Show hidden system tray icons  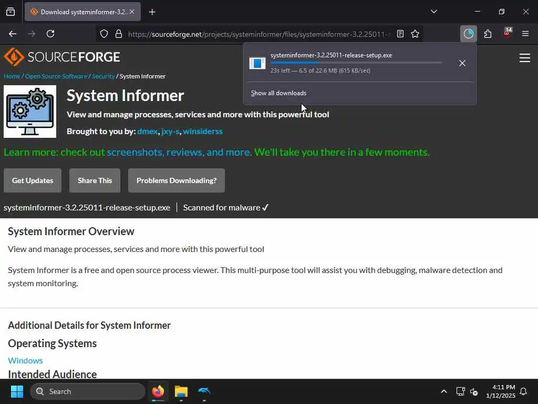tap(443, 391)
